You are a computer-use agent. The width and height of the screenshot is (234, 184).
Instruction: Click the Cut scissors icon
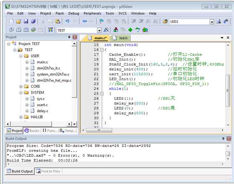(x=43, y=22)
